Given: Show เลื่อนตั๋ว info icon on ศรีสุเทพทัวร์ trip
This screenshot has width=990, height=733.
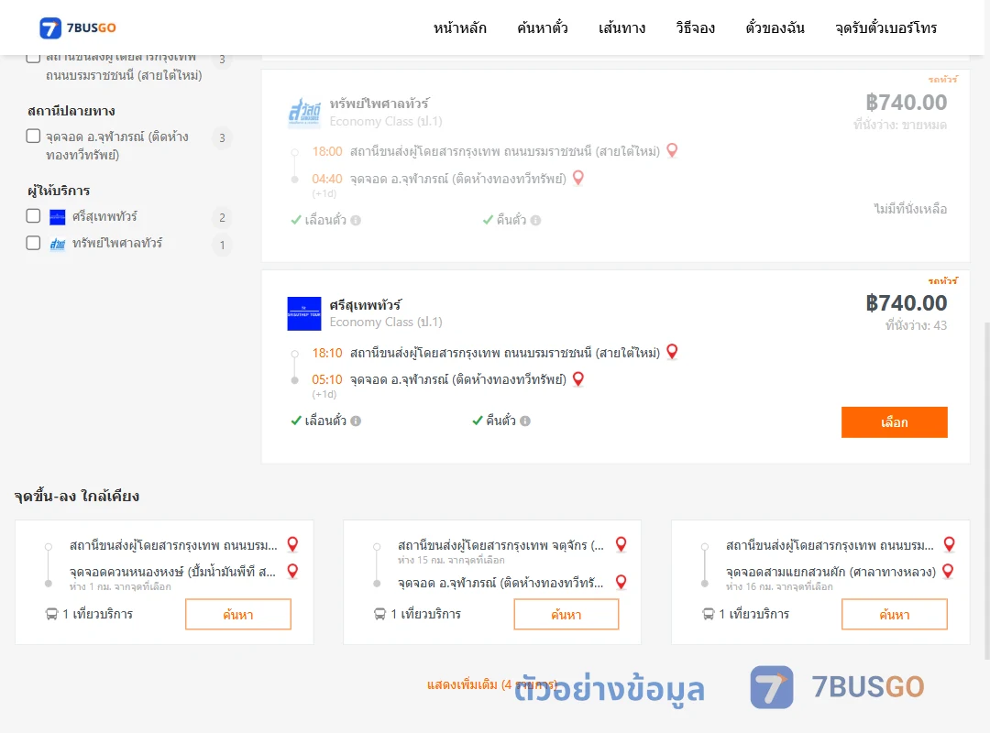Looking at the screenshot, I should click(x=356, y=421).
